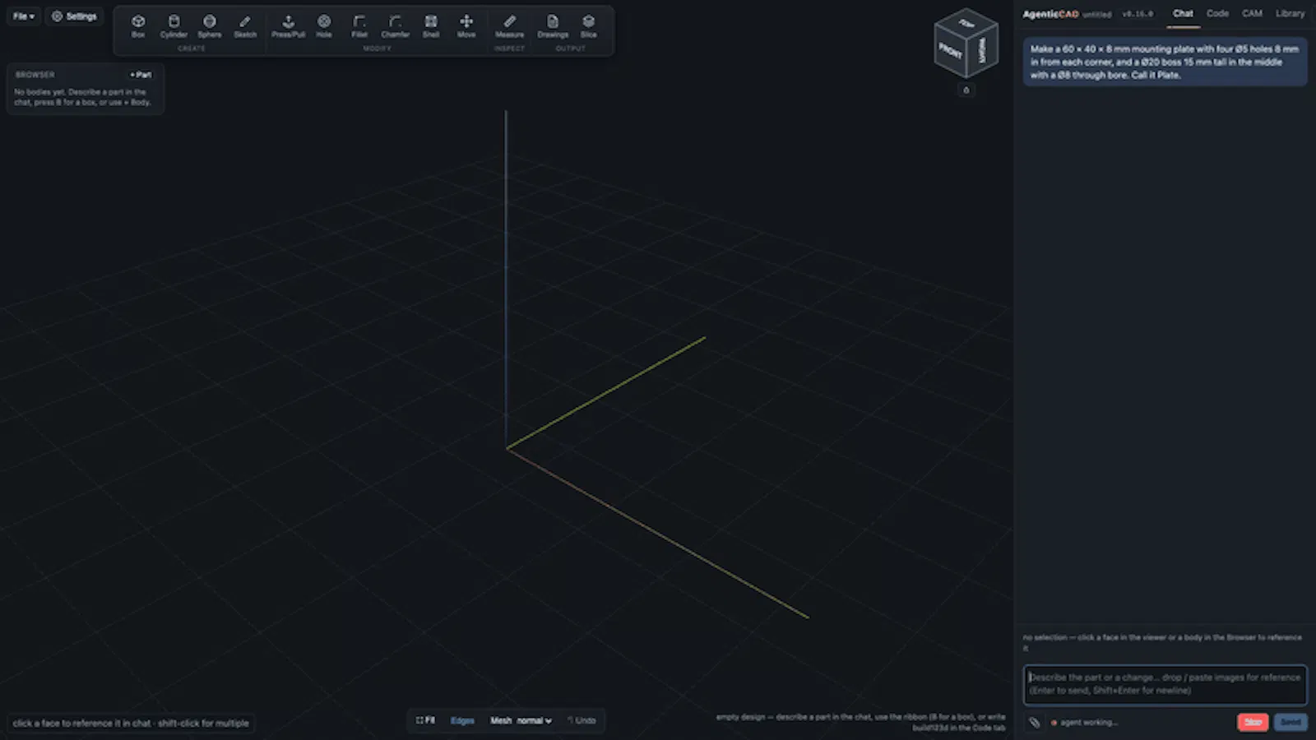Pick the Move tool
This screenshot has width=1316, height=740.
[466, 26]
